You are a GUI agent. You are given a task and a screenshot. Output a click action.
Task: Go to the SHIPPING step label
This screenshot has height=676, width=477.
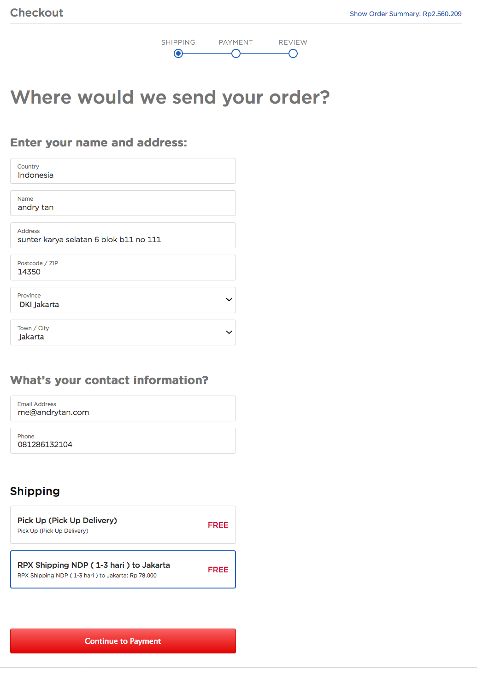coord(178,42)
